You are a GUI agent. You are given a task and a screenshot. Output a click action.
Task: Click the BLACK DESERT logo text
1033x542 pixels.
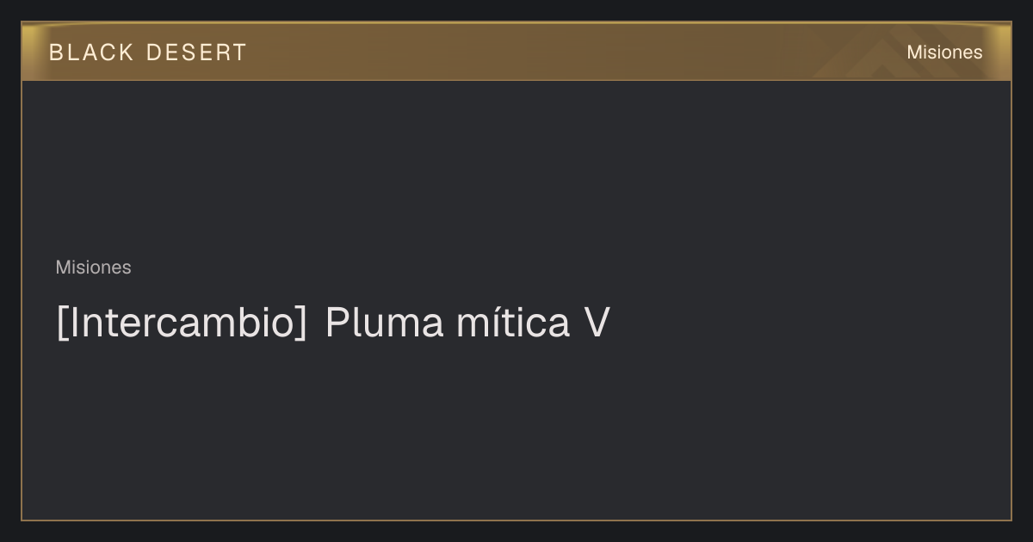point(148,52)
